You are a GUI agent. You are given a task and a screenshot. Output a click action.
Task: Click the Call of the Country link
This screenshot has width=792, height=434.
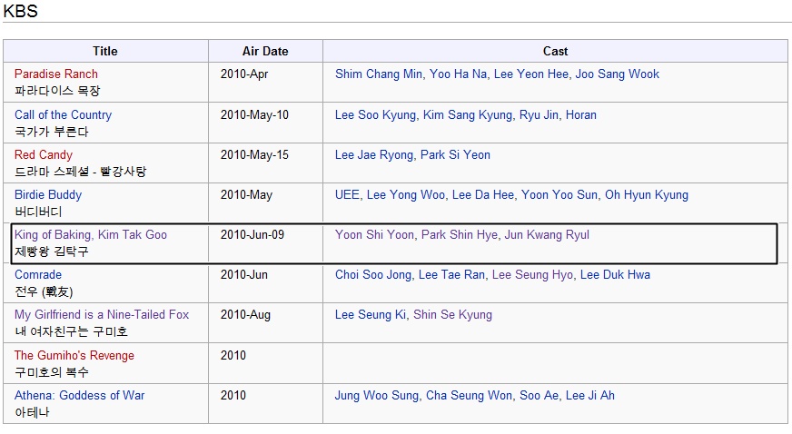[63, 115]
